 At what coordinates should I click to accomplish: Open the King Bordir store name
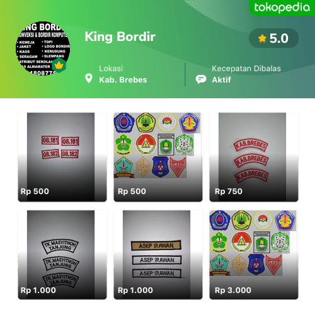[x=120, y=37]
